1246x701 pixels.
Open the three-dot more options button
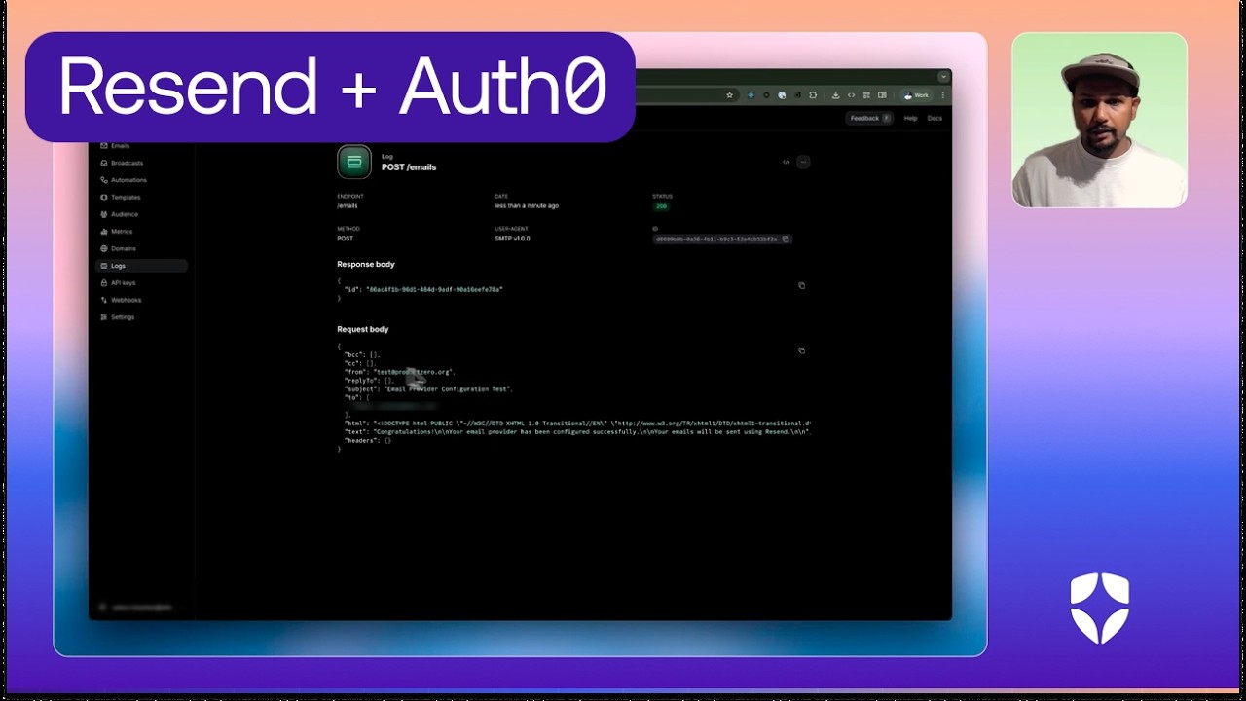tap(803, 162)
